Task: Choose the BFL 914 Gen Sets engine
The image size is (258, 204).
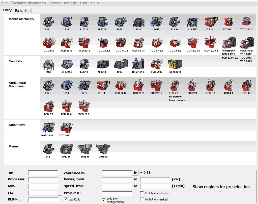Action: 67,64
